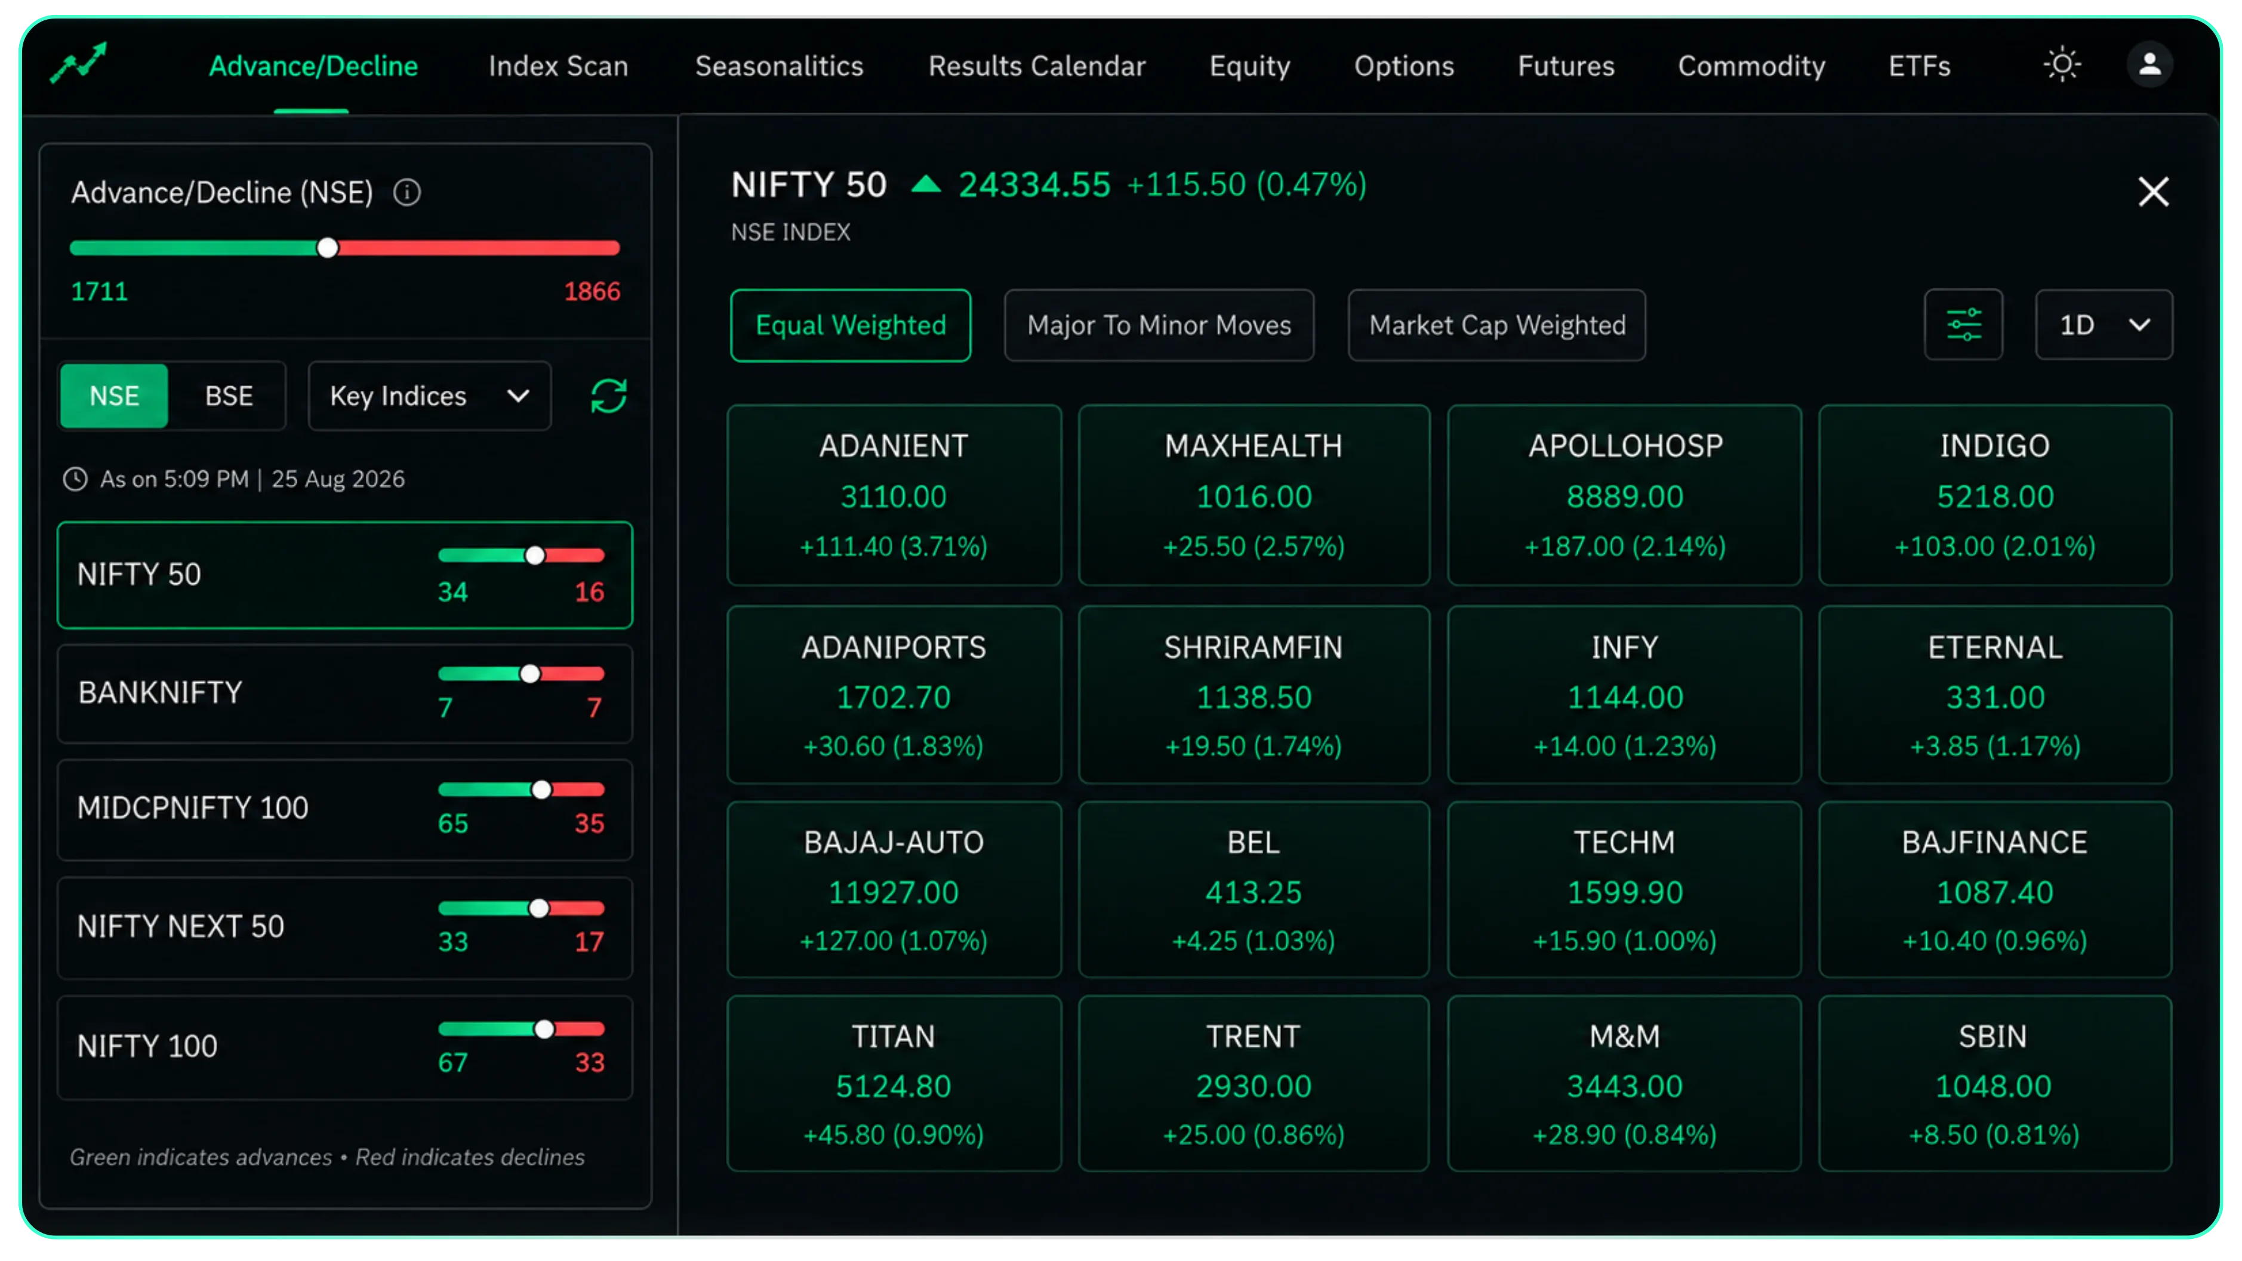The width and height of the screenshot is (2242, 1261).
Task: Open the BEL stock card
Action: tap(1254, 890)
